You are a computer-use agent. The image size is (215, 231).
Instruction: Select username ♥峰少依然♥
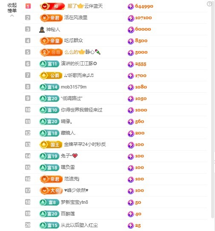(x=76, y=190)
